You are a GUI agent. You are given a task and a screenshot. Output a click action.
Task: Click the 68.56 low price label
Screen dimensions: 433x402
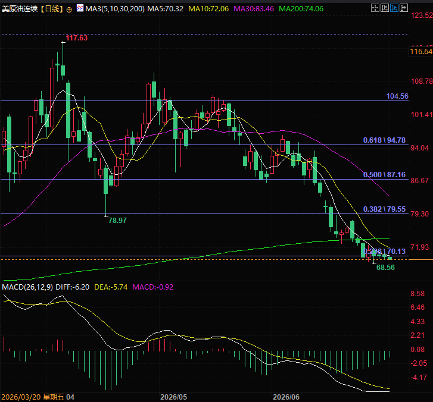click(385, 268)
